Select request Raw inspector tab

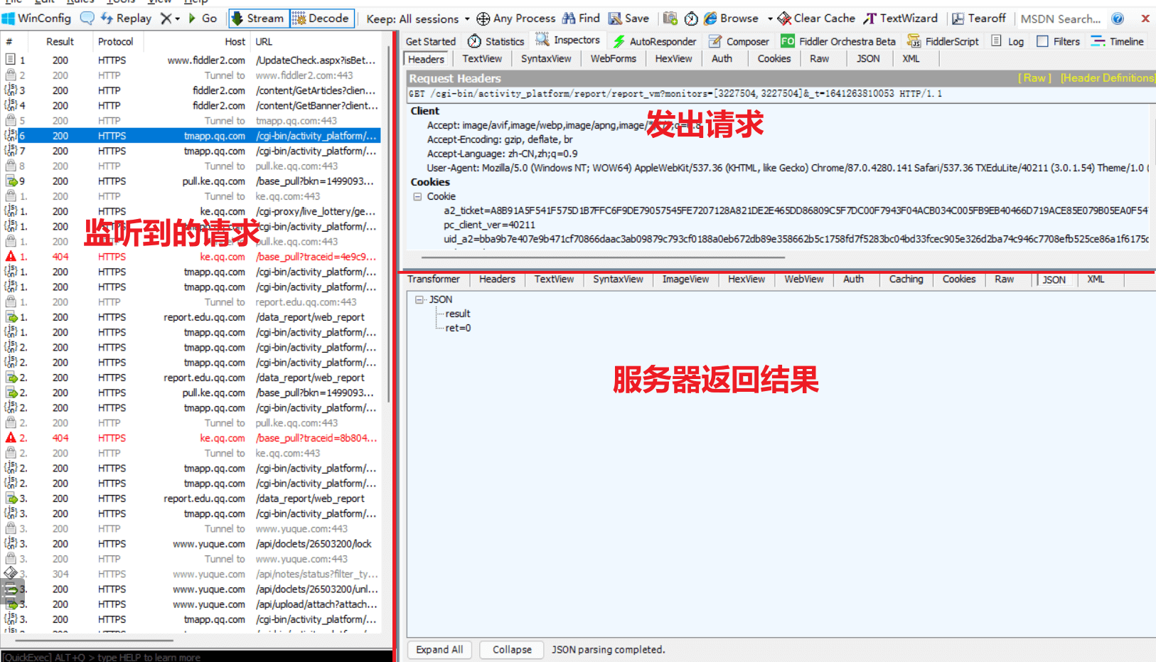[819, 59]
